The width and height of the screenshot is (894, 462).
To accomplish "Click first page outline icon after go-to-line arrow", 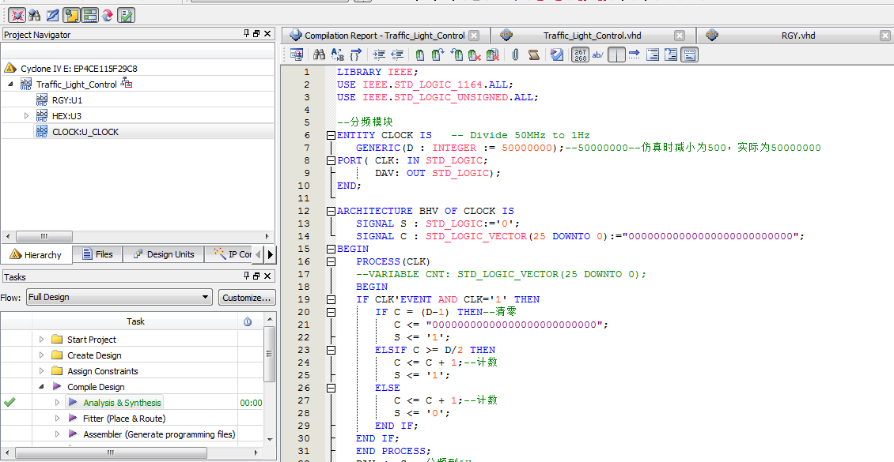I will point(652,54).
